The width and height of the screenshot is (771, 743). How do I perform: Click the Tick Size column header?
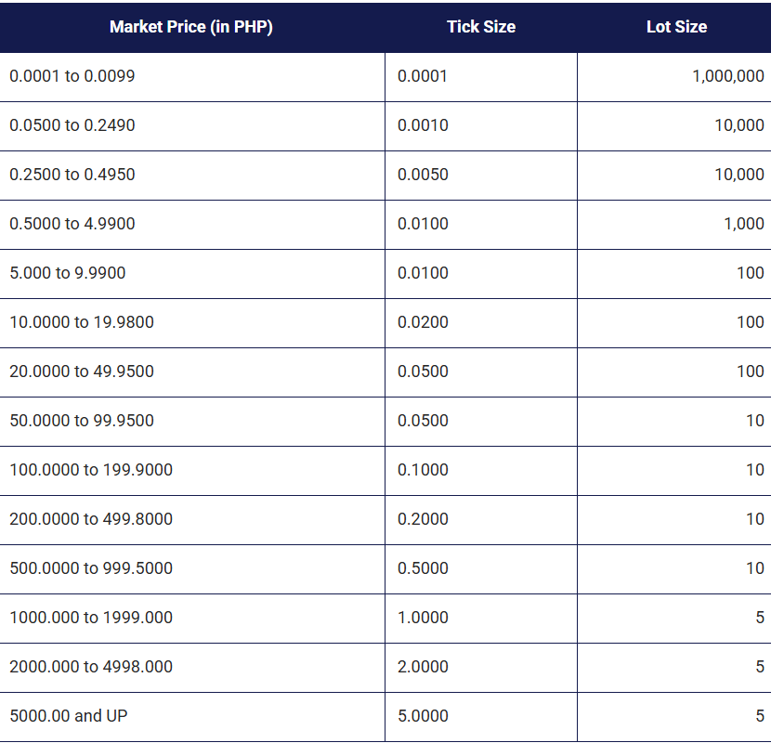tap(480, 27)
